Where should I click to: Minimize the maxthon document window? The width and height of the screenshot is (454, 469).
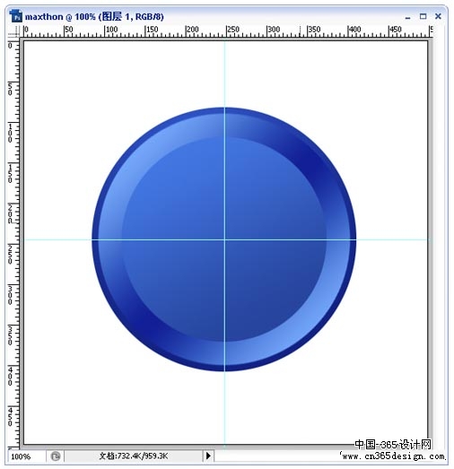tap(407, 17)
